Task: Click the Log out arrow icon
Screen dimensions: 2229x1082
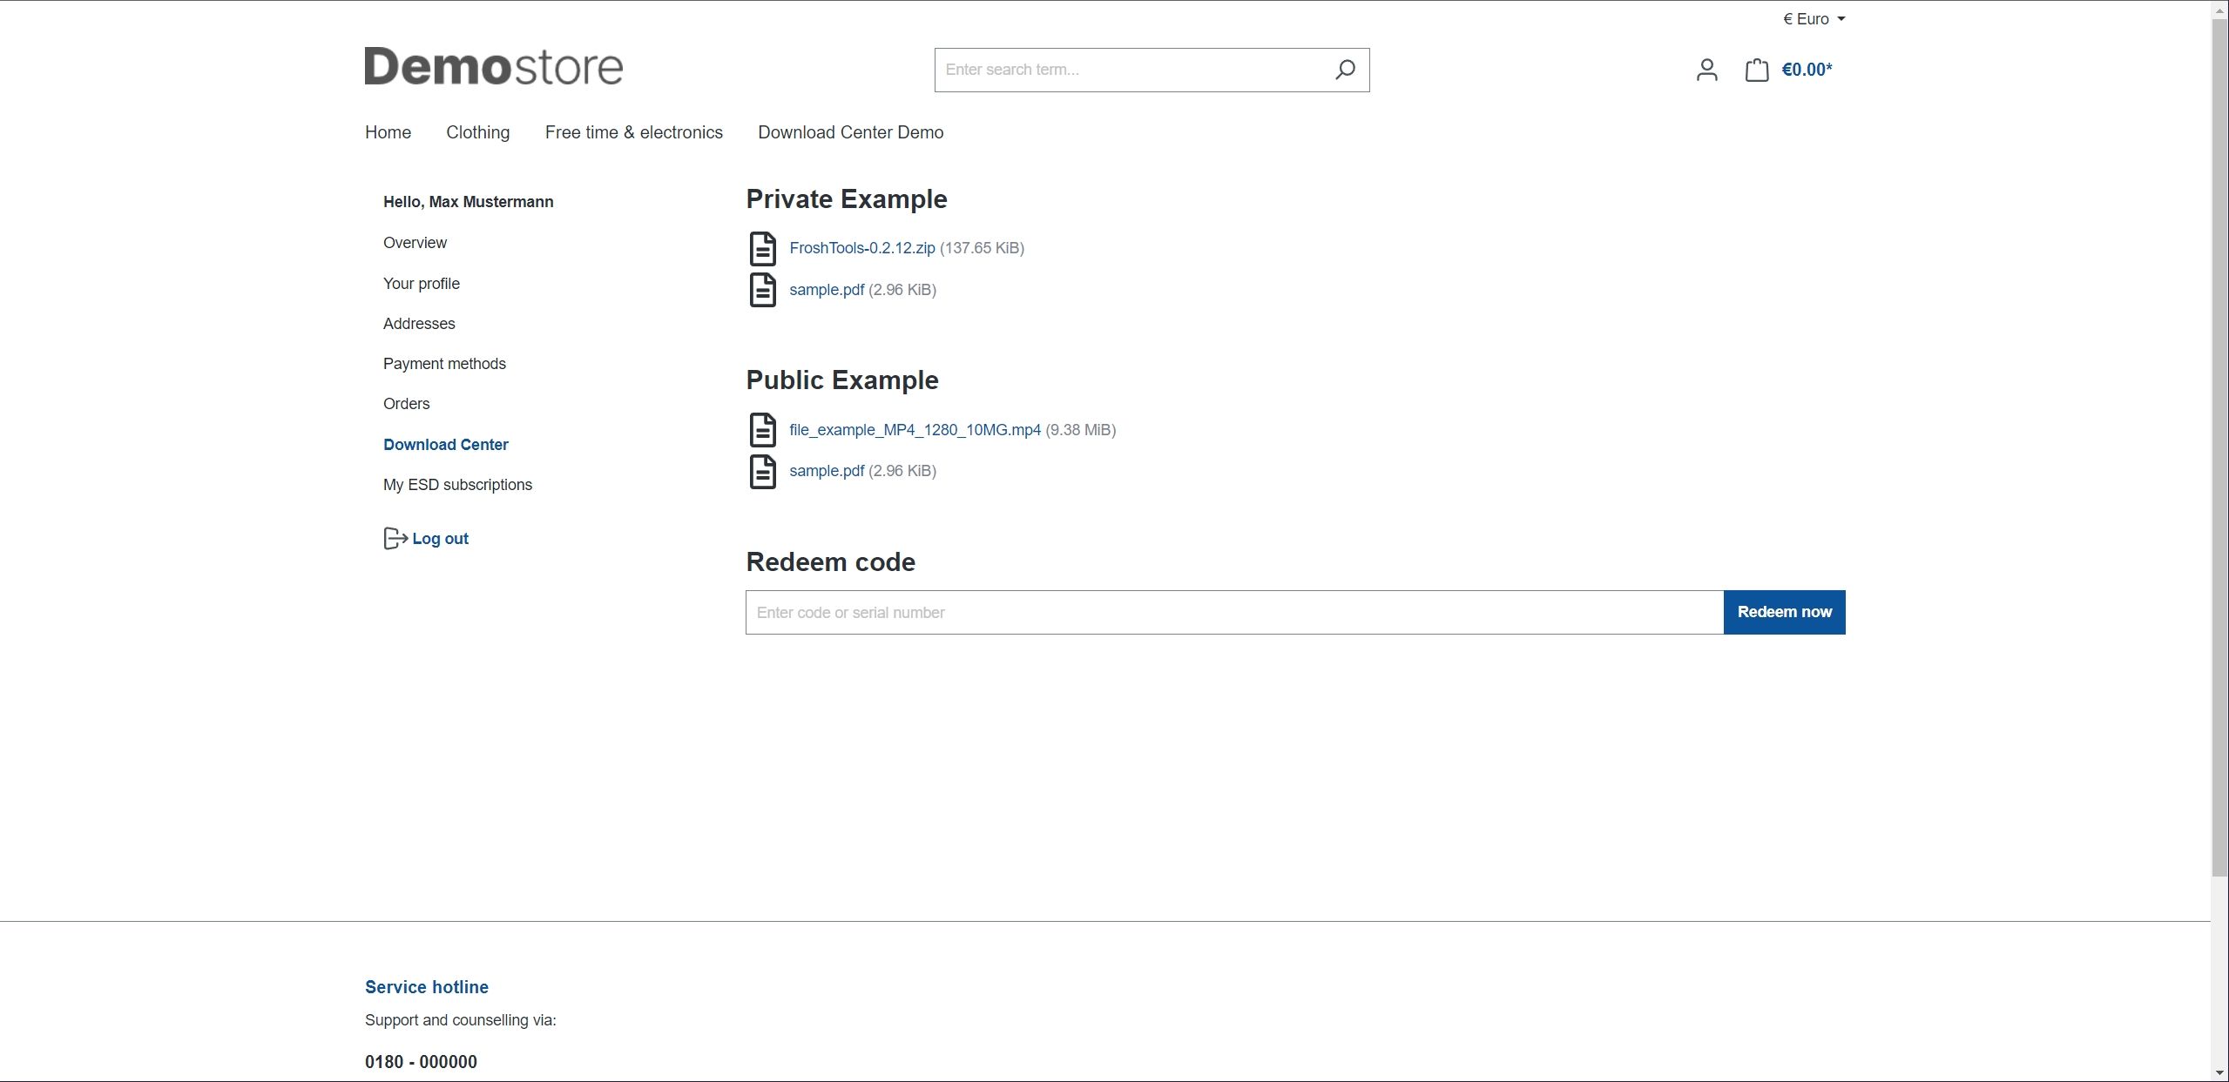Action: click(x=395, y=539)
